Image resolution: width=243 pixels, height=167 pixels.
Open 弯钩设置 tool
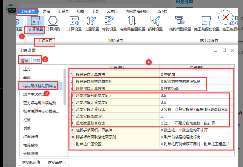(x=109, y=24)
